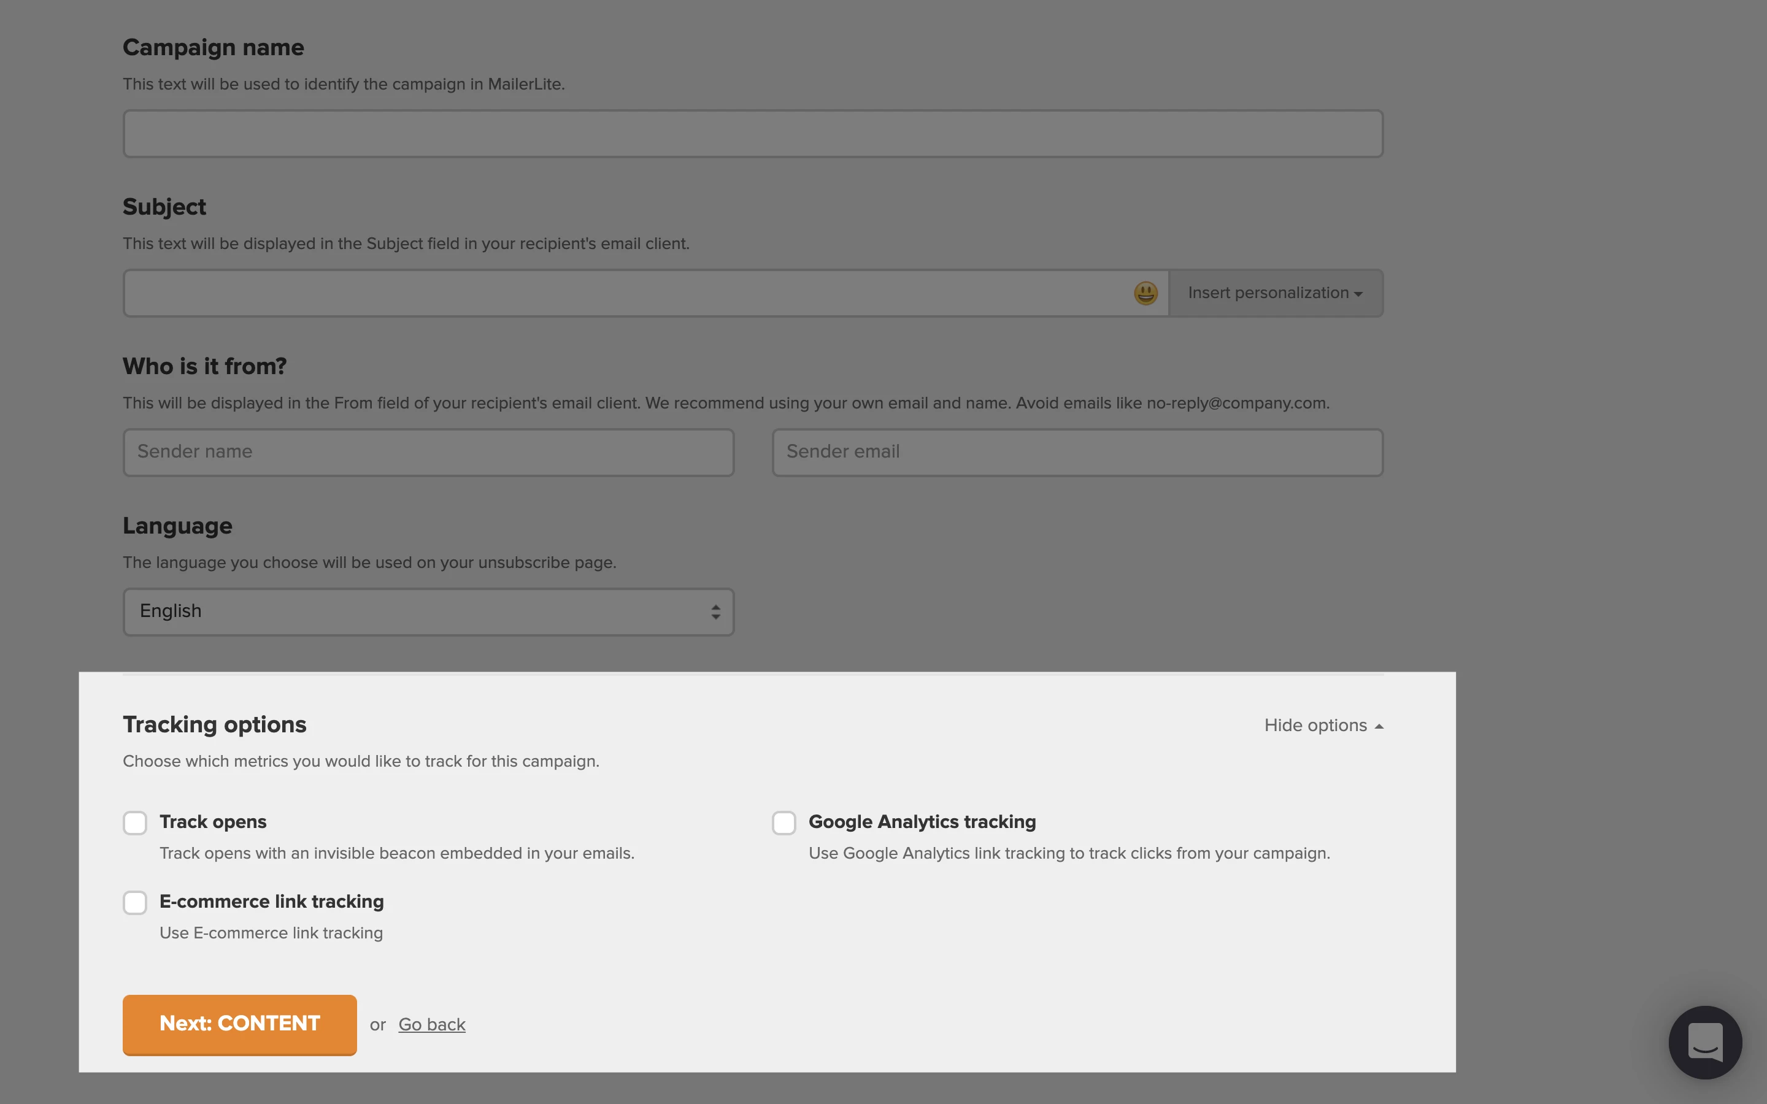Open the chat support bubble

1704,1042
